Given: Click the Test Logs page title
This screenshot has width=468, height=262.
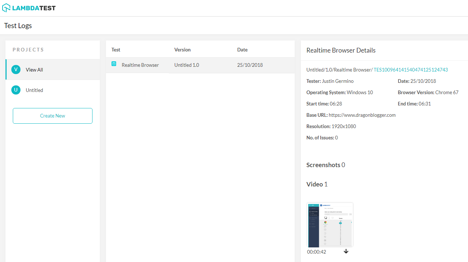Looking at the screenshot, I should point(18,26).
